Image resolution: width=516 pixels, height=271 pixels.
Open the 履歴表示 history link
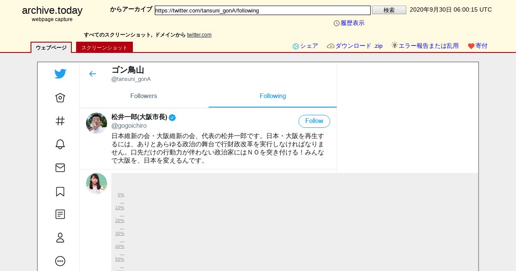(x=353, y=23)
